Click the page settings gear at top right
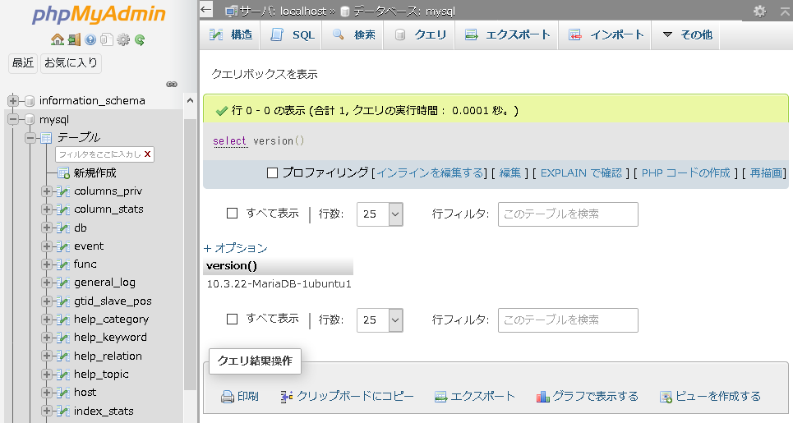 [759, 11]
